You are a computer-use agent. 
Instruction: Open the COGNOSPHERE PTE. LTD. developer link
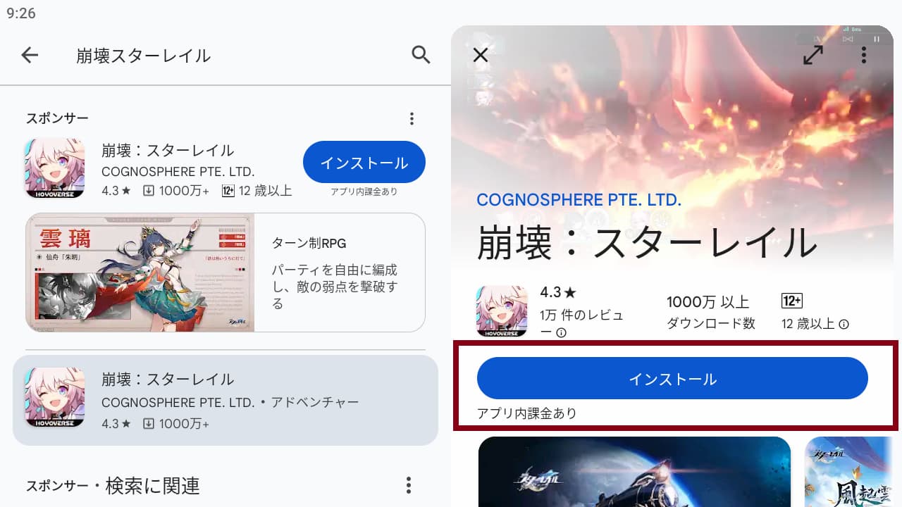point(579,200)
